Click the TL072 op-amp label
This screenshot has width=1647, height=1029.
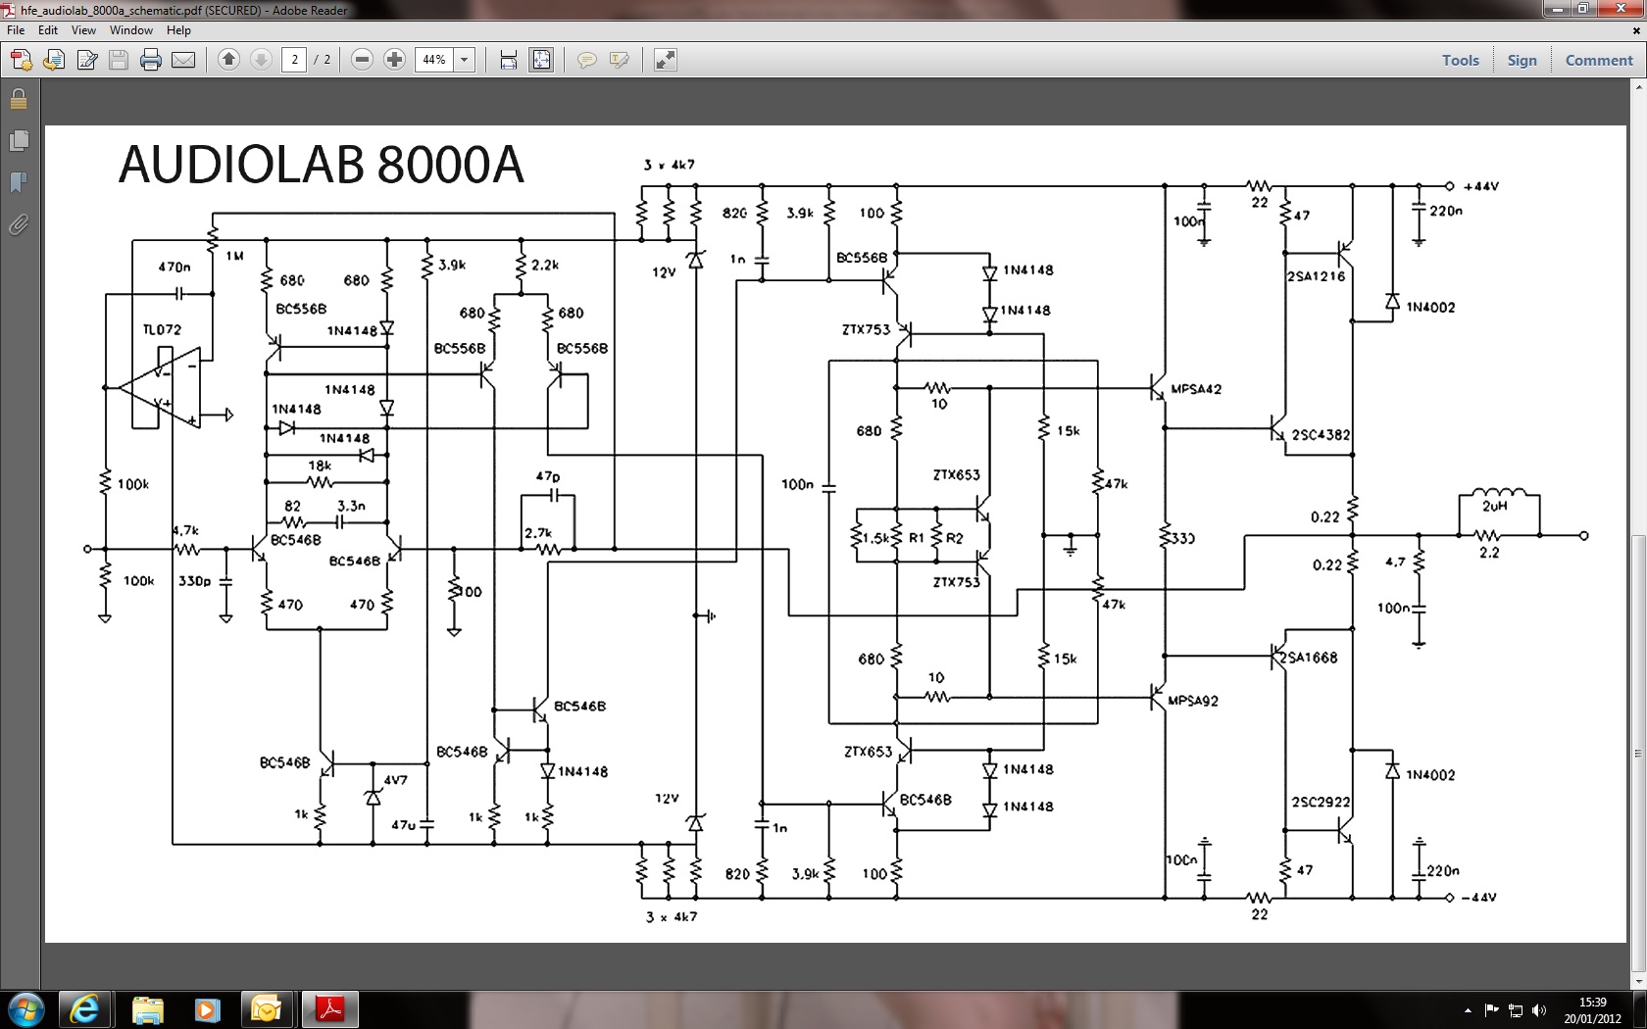point(162,329)
